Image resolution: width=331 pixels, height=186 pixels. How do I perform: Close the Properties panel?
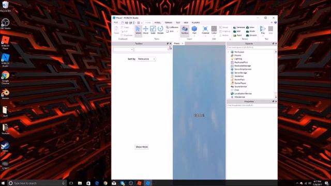tap(276, 102)
